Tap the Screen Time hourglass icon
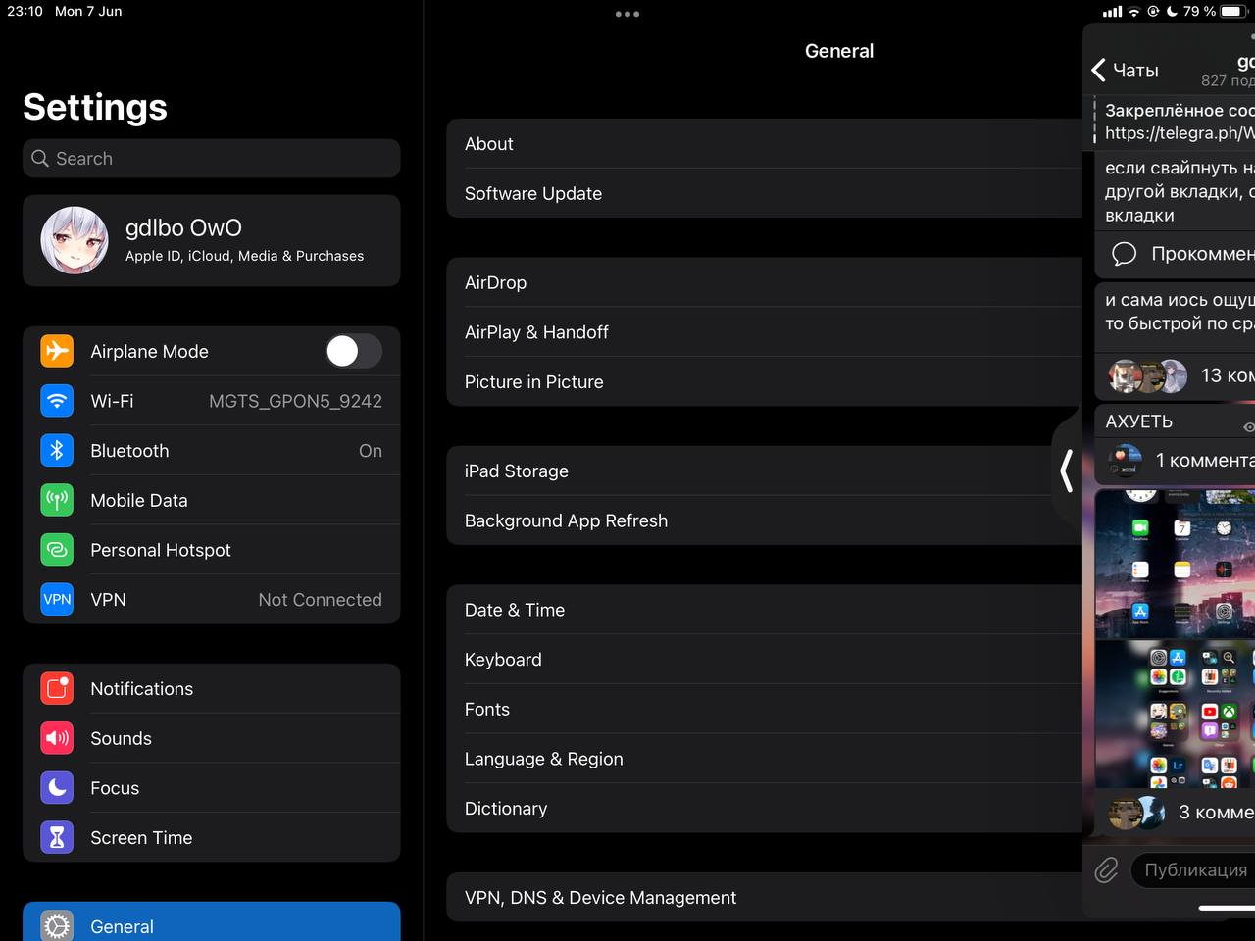The image size is (1255, 941). tap(57, 838)
